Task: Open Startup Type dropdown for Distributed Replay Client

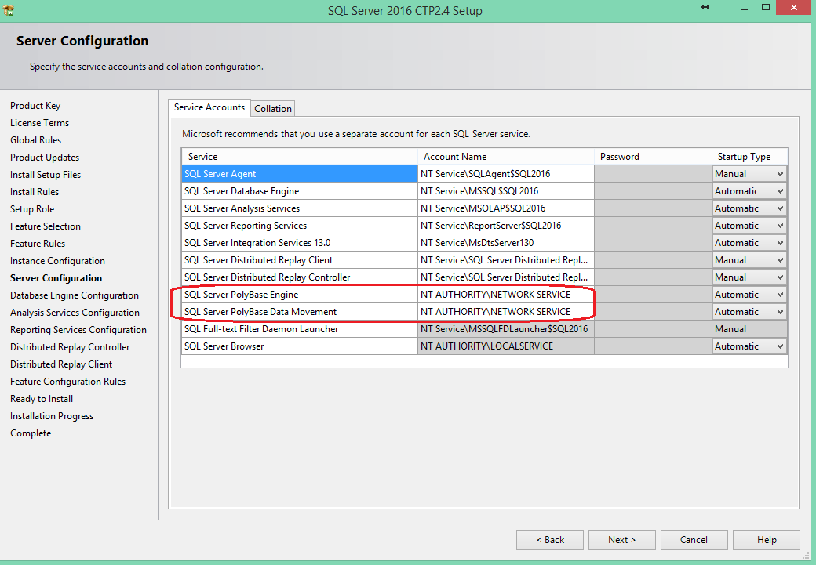Action: [x=780, y=260]
